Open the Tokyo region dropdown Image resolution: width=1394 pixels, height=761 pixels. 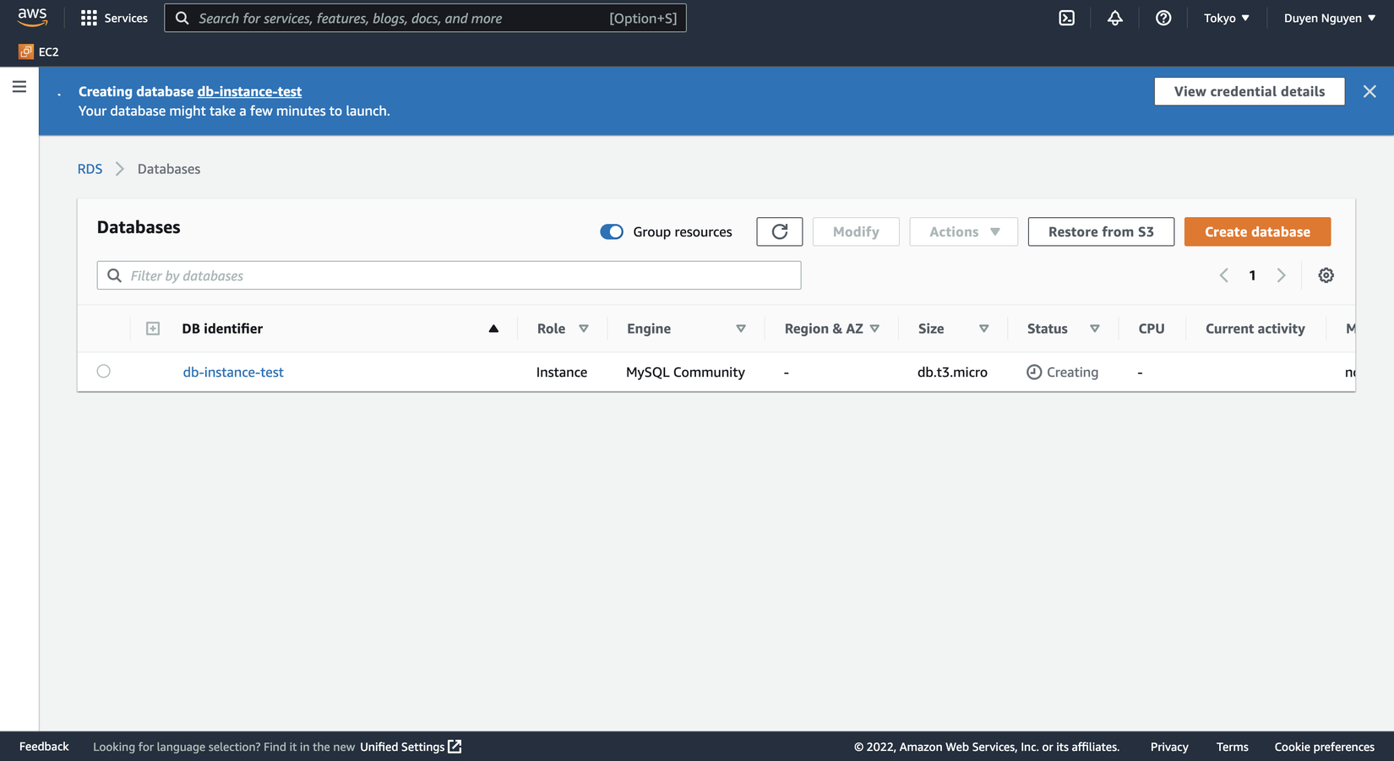[x=1227, y=18]
